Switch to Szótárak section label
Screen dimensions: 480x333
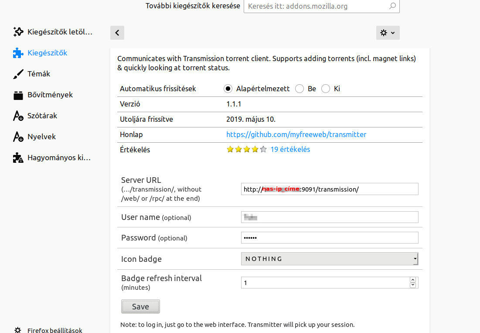click(x=42, y=116)
